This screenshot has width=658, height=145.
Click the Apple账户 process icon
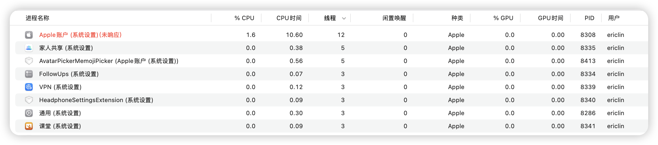pyautogui.click(x=29, y=35)
